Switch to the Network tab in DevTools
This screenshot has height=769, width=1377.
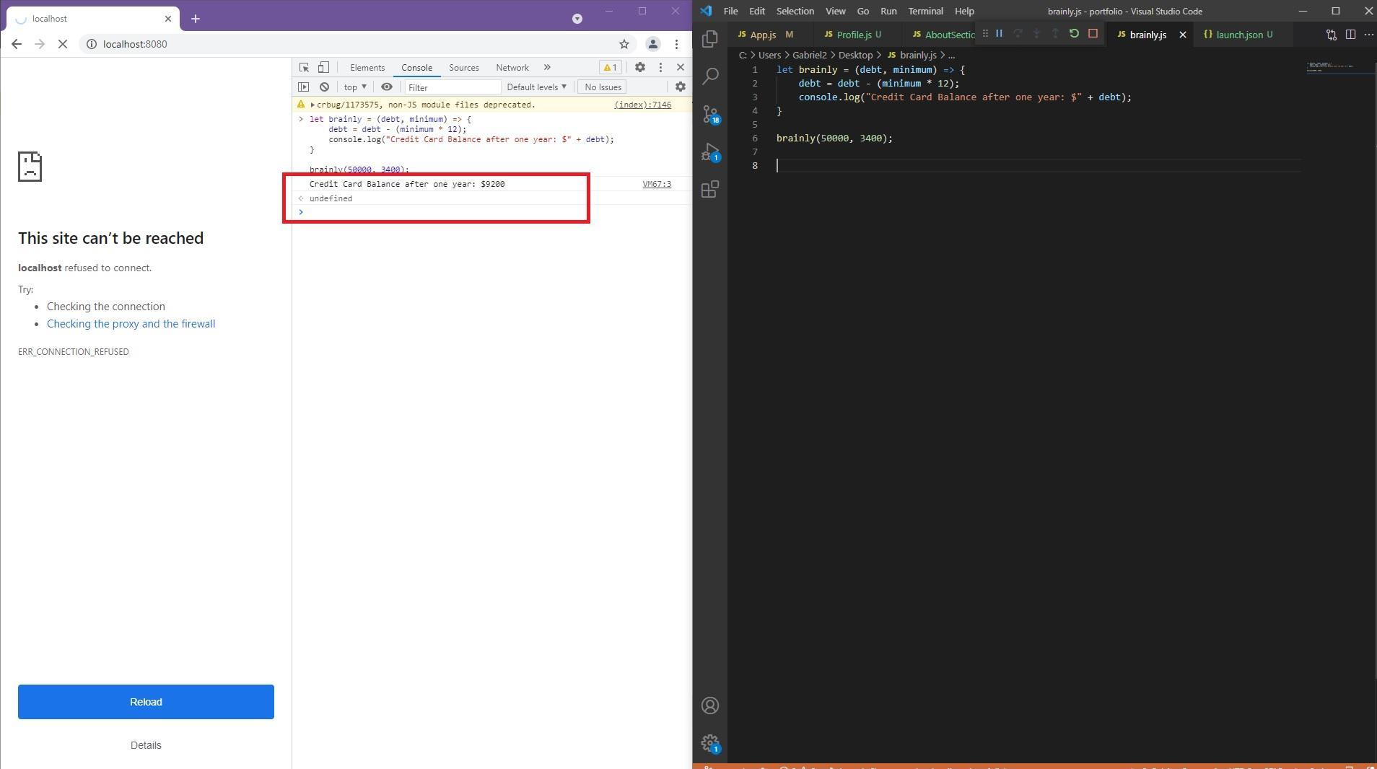click(x=512, y=67)
